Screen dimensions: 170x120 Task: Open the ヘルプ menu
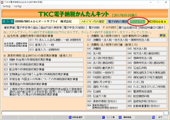18,7
